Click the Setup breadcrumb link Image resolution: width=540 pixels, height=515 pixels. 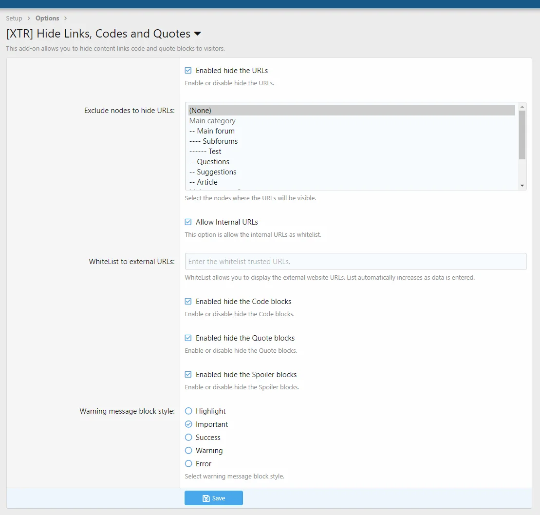(14, 18)
